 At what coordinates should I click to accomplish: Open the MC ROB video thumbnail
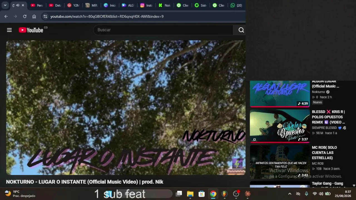tap(280, 162)
